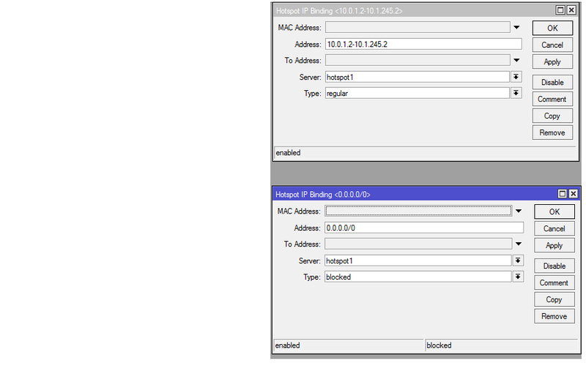Viewport: 586px width, 366px height.
Task: Click Remove in the 0.0.0.0/0 binding window
Action: [555, 316]
